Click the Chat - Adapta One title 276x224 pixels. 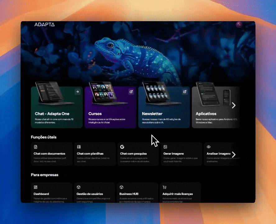pos(52,114)
